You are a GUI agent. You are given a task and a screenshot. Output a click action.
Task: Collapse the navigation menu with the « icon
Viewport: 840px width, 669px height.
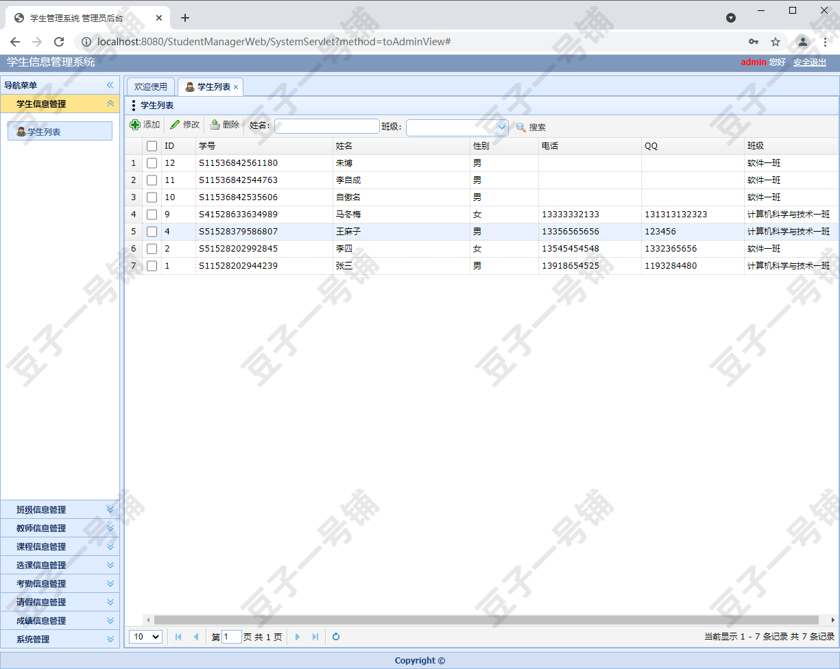click(x=110, y=85)
